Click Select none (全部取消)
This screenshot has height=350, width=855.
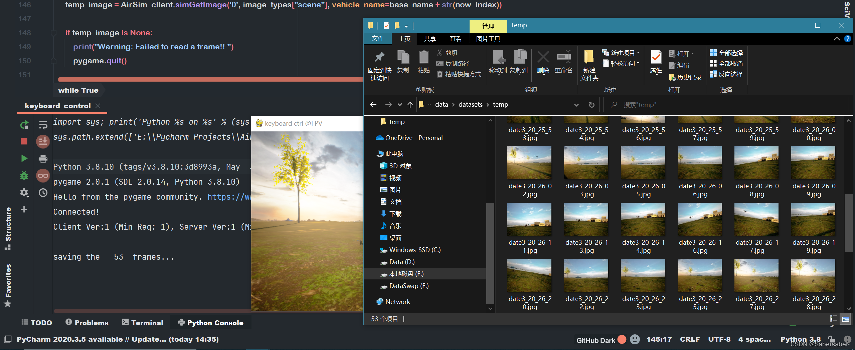[x=726, y=63]
